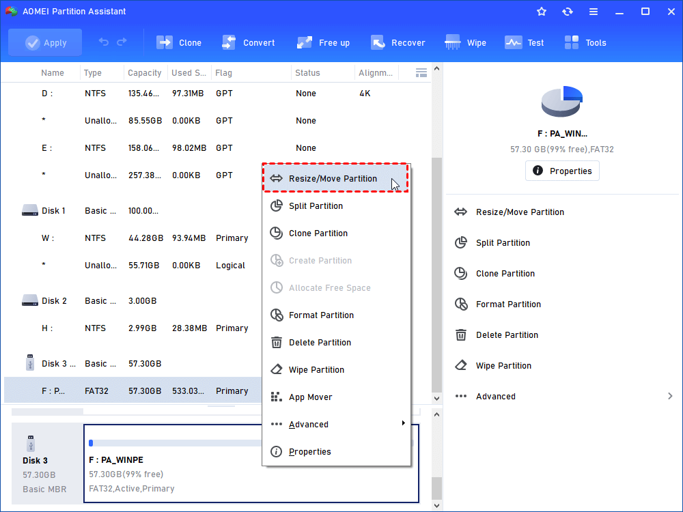Select the Disk 2 row

[130, 301]
